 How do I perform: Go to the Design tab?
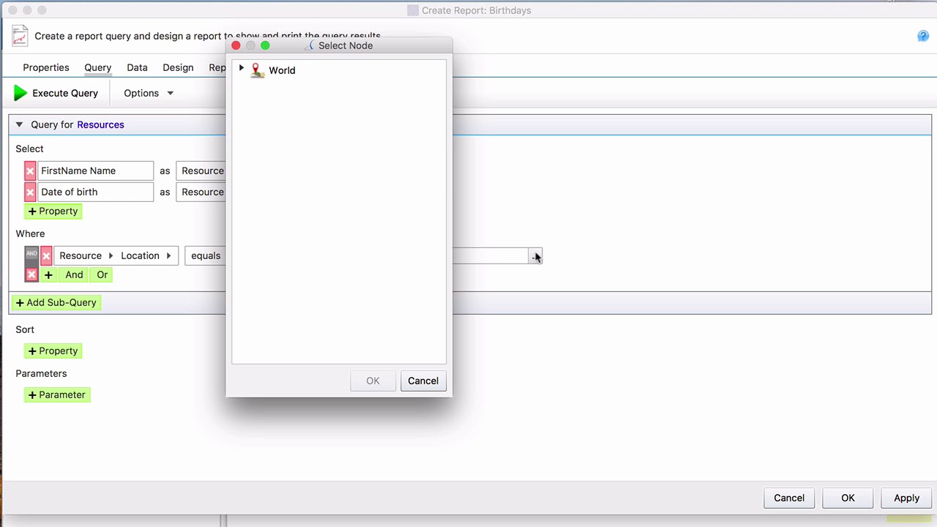(178, 67)
